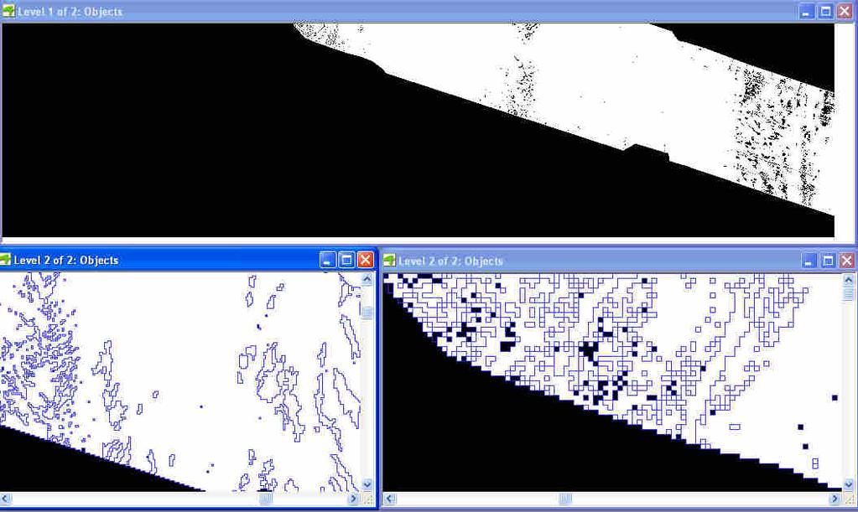Image resolution: width=858 pixels, height=512 pixels.
Task: Click resize grip of left Level 2 window
Action: click(x=367, y=499)
